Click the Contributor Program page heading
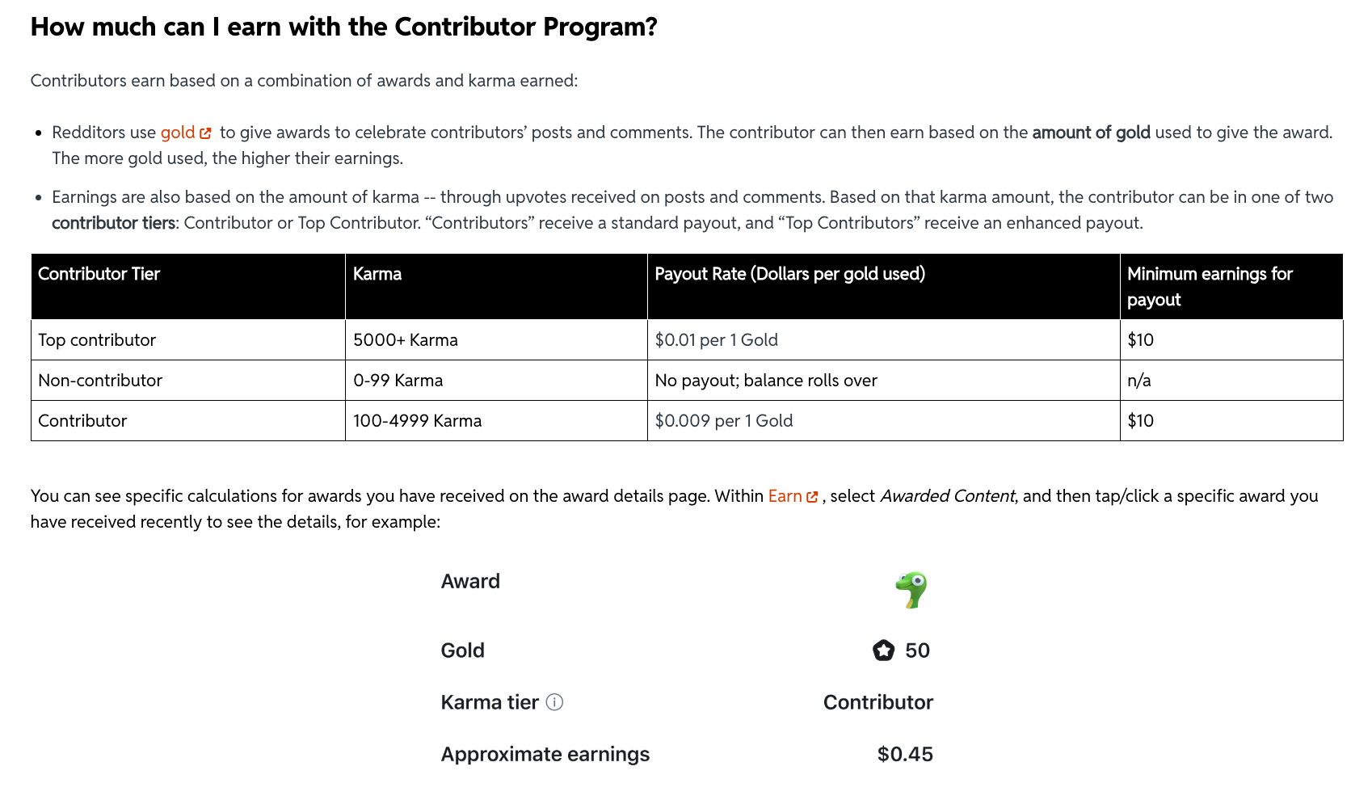Image resolution: width=1372 pixels, height=800 pixels. coord(344,27)
